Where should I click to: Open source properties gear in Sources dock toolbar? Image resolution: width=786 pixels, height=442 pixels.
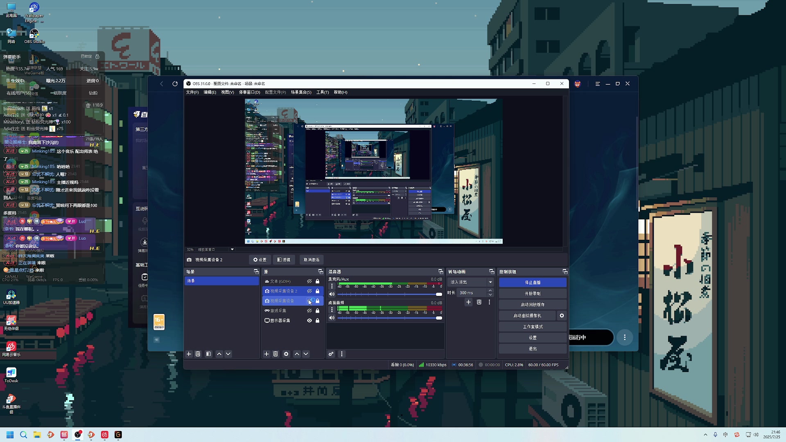point(286,354)
